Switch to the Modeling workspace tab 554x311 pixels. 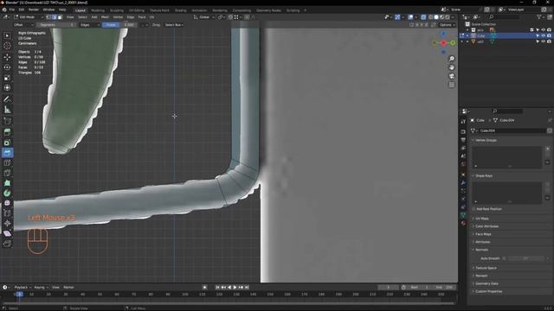(98, 10)
